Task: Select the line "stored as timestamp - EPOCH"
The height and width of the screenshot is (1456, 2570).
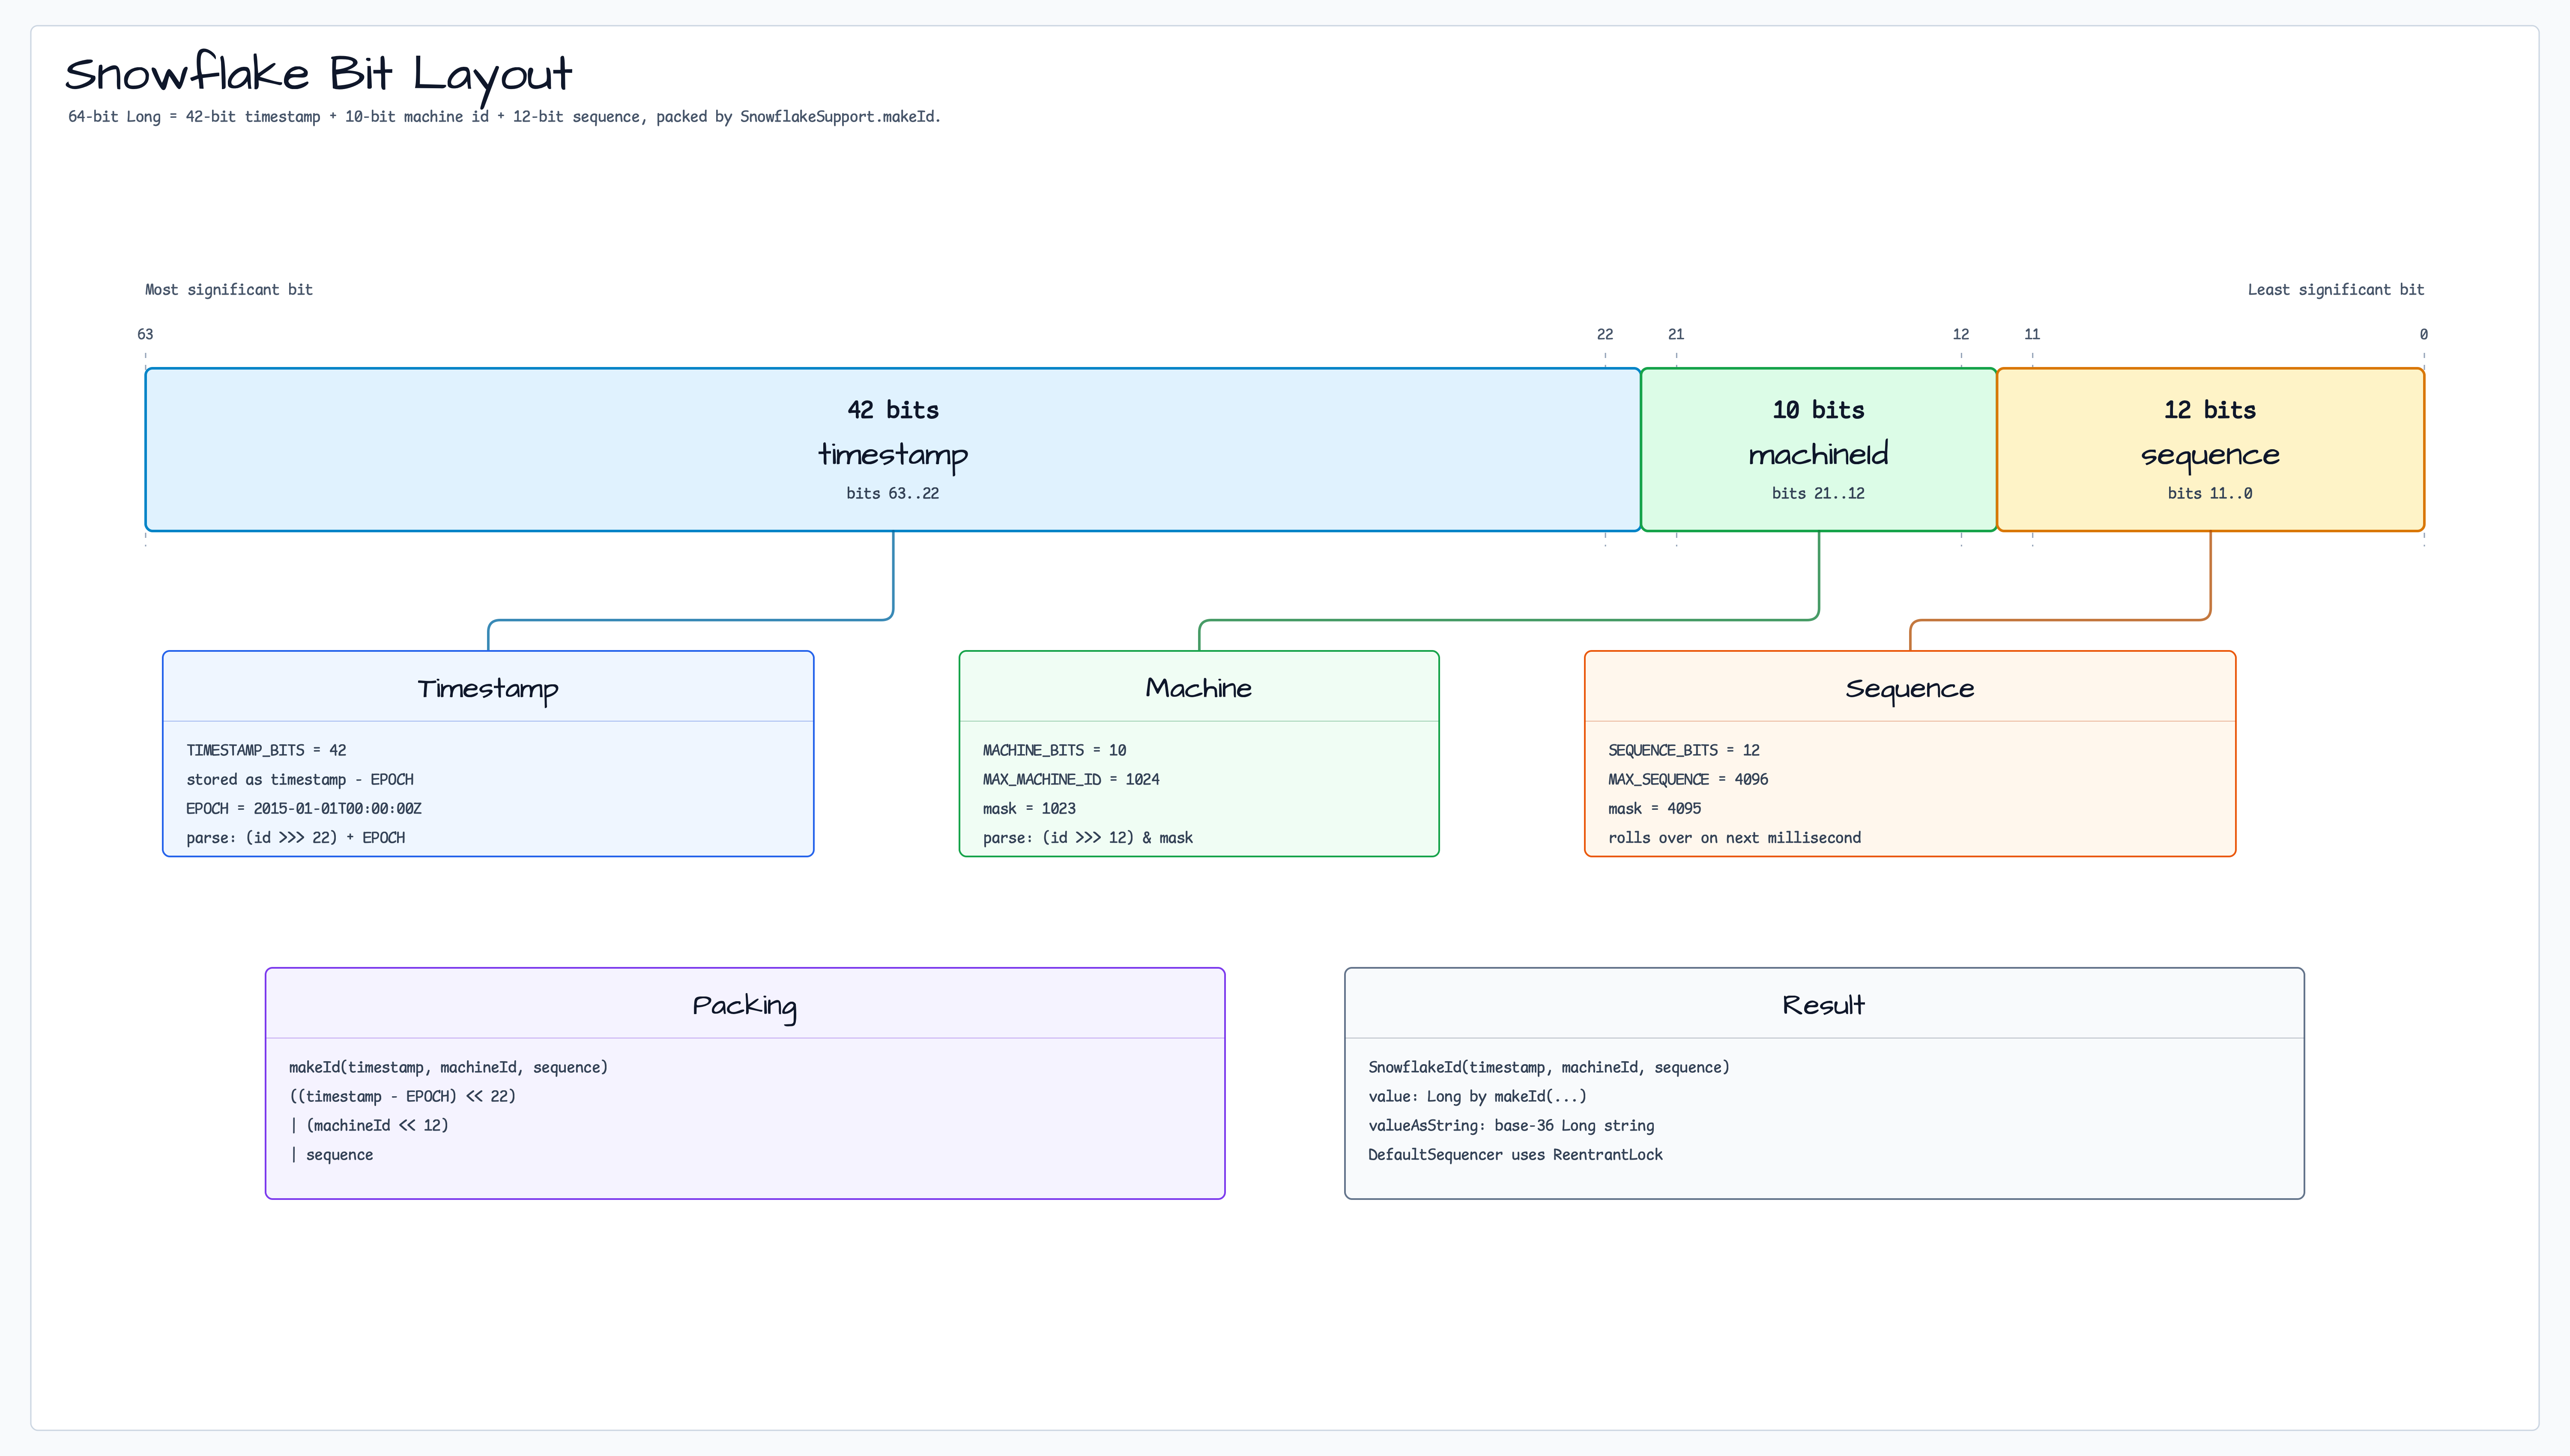Action: tap(300, 779)
